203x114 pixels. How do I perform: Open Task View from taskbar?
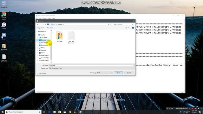[44, 112]
